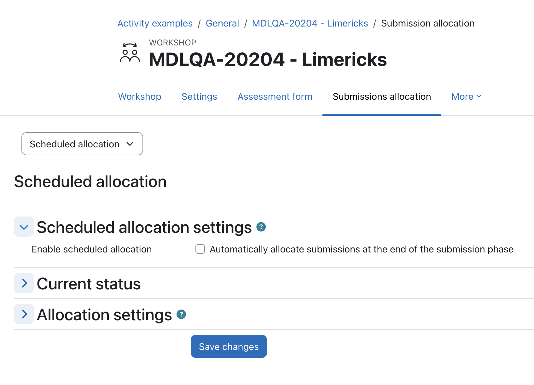Expand the Current status section
The image size is (534, 385).
[x=24, y=283]
